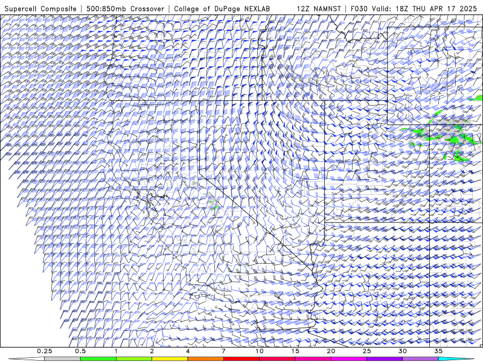Click the red color bar segment between 7 and 10

241,359
